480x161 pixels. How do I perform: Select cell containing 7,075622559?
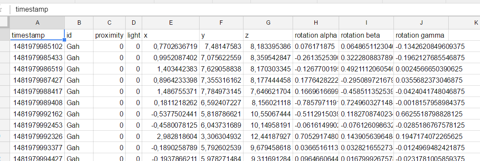(221, 58)
